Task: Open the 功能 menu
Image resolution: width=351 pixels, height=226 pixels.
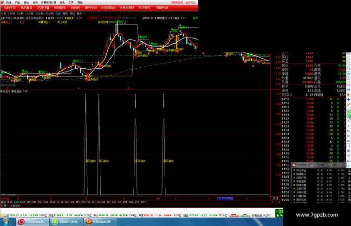Action: 18,2
